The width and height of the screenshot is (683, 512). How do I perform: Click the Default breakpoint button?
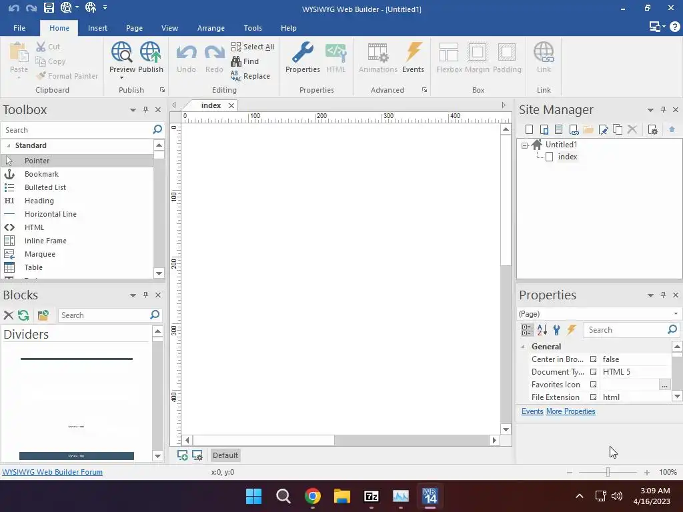coord(225,455)
